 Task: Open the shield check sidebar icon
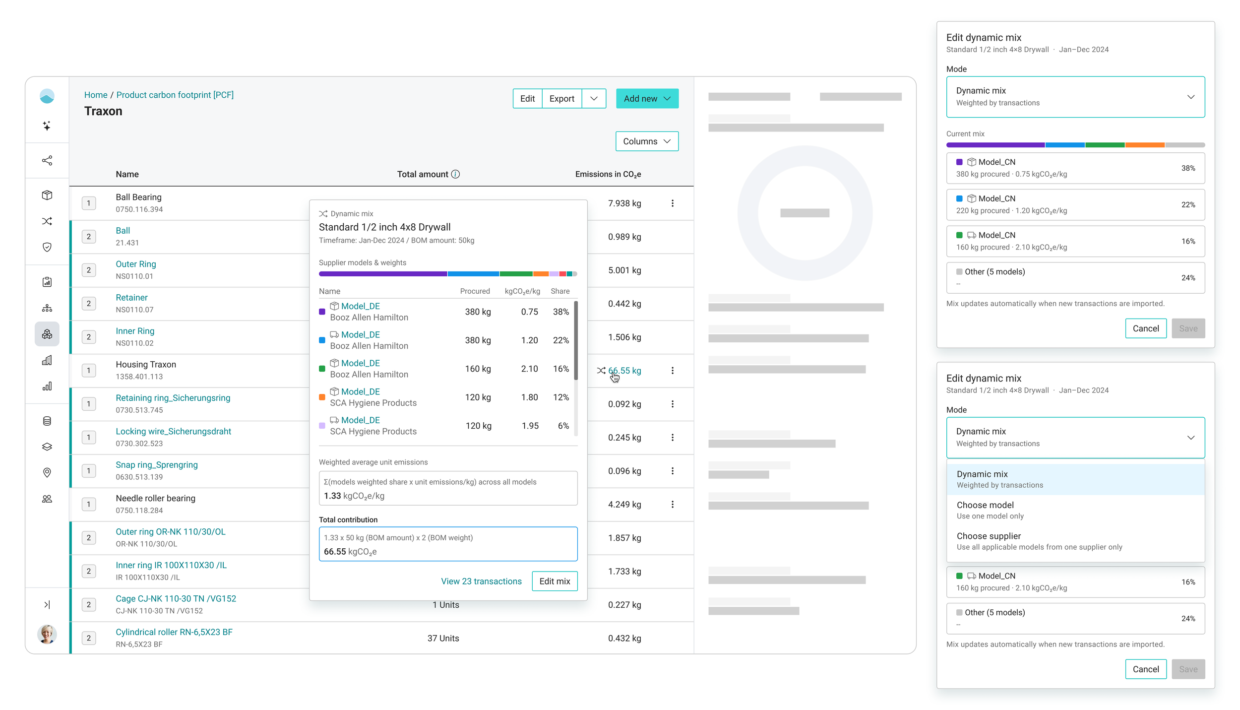[47, 247]
